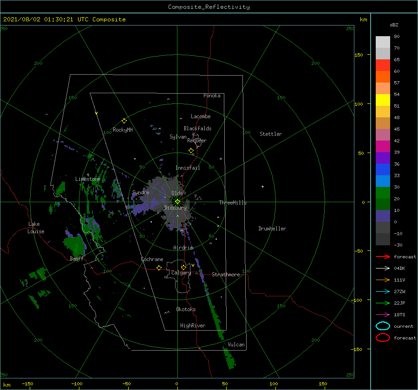Click the Composite_Reflectivity title
The height and width of the screenshot is (390, 418).
click(x=209, y=7)
